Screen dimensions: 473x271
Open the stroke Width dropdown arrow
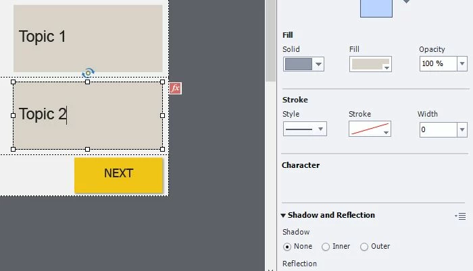[x=462, y=130]
